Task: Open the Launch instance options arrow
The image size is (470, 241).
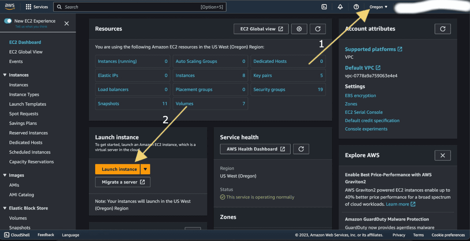Action: 145,169
